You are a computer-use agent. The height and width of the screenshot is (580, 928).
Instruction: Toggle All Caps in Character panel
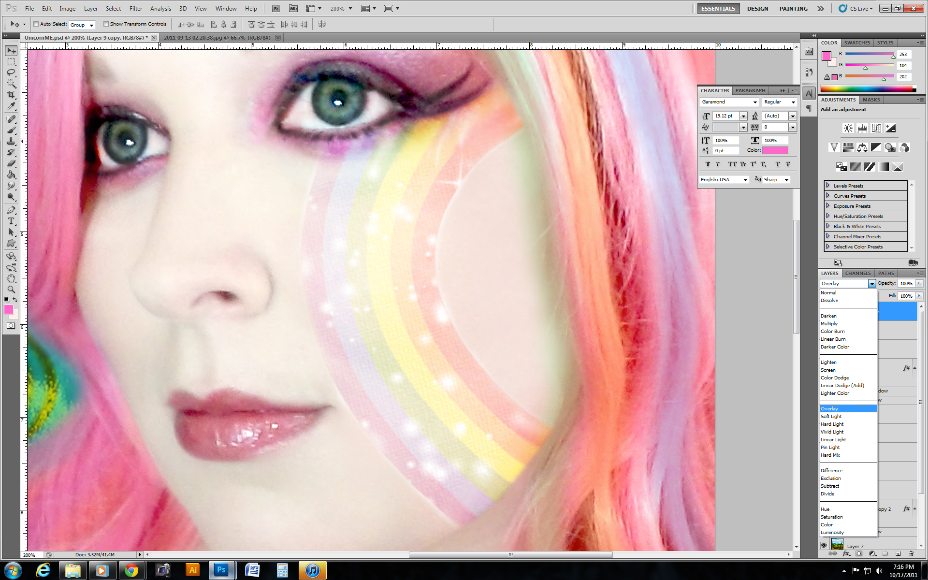point(733,164)
